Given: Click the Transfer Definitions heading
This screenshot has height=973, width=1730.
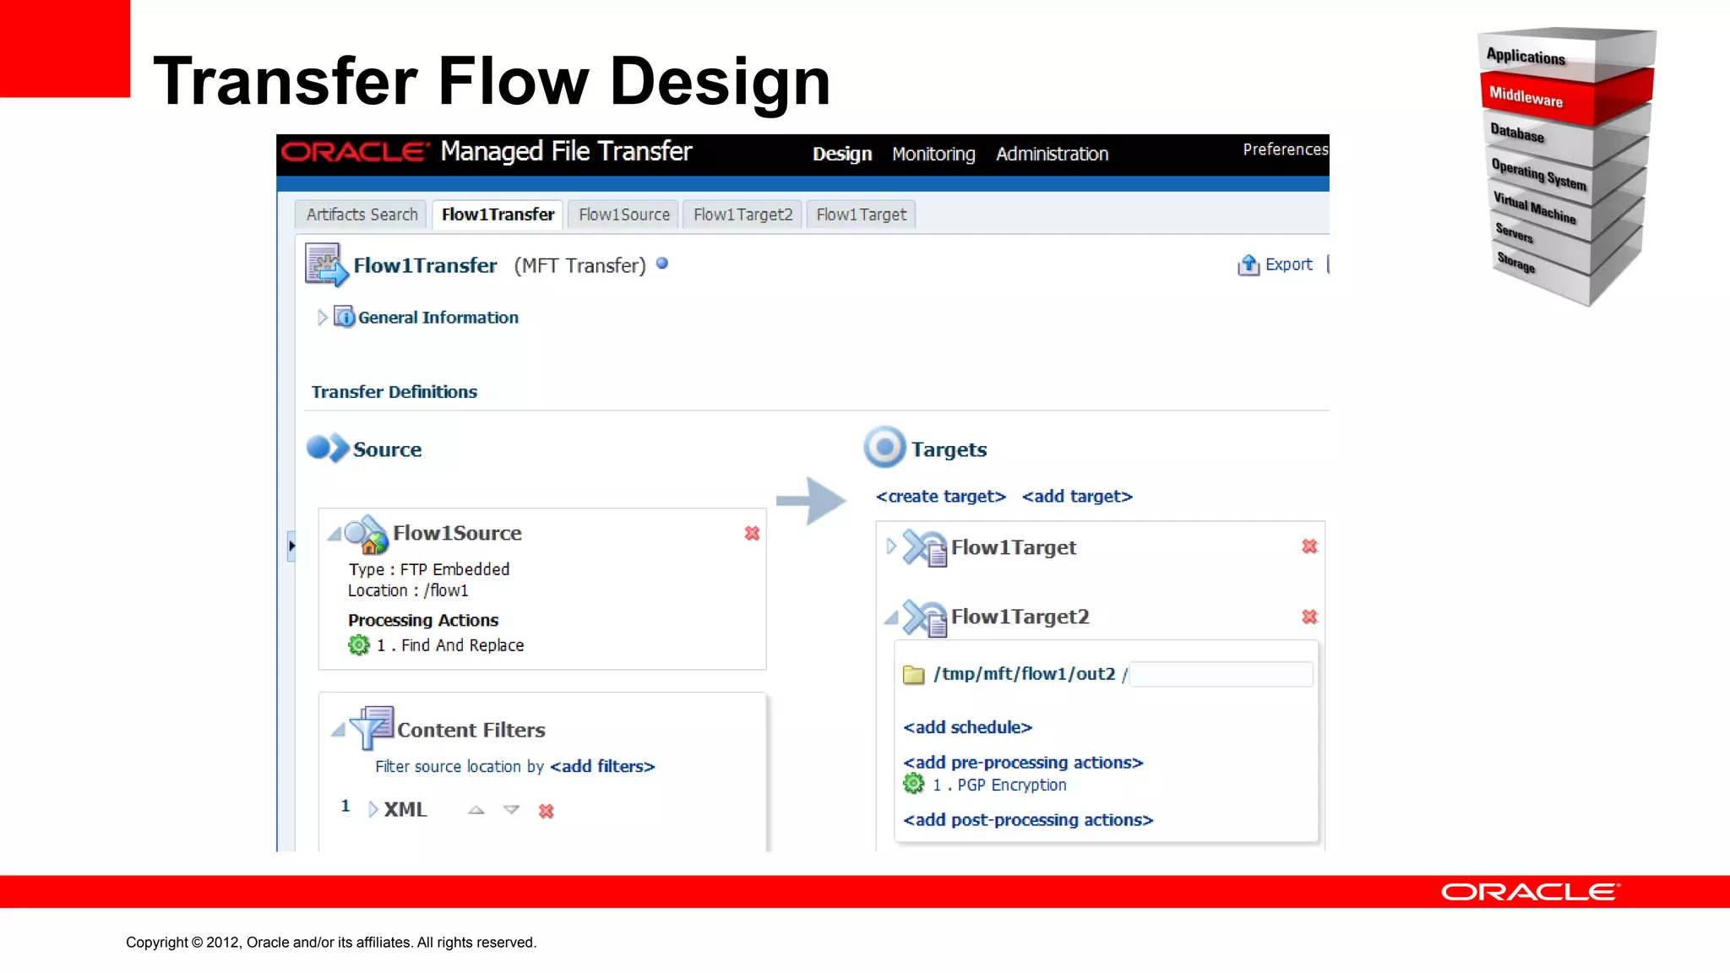Looking at the screenshot, I should click(394, 392).
